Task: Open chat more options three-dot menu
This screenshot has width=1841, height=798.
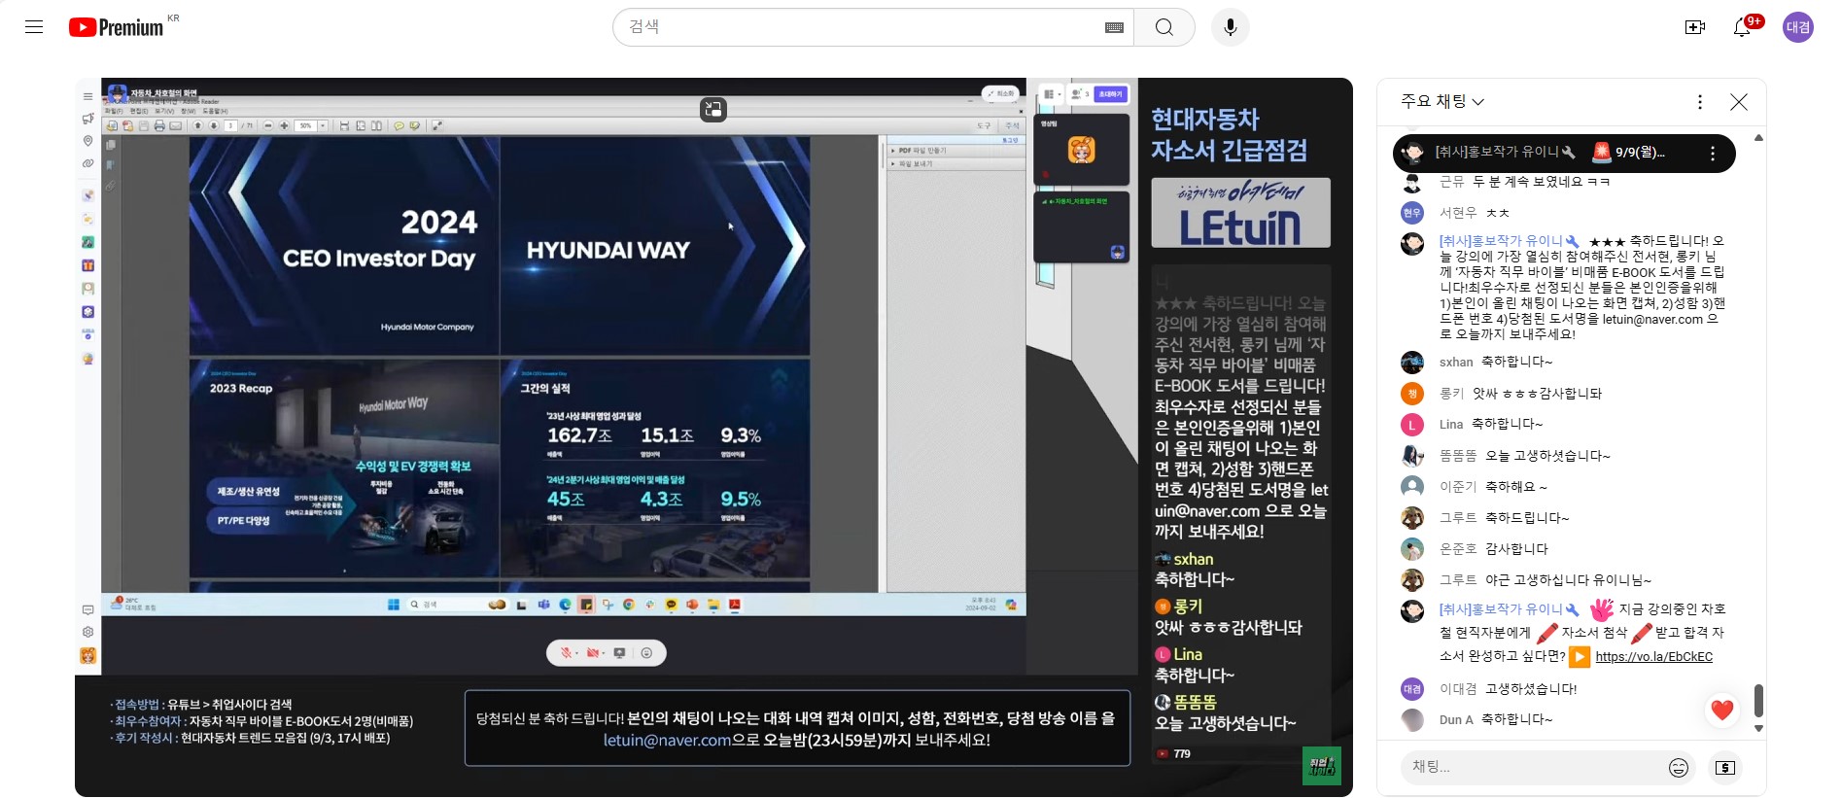Action: [x=1699, y=102]
